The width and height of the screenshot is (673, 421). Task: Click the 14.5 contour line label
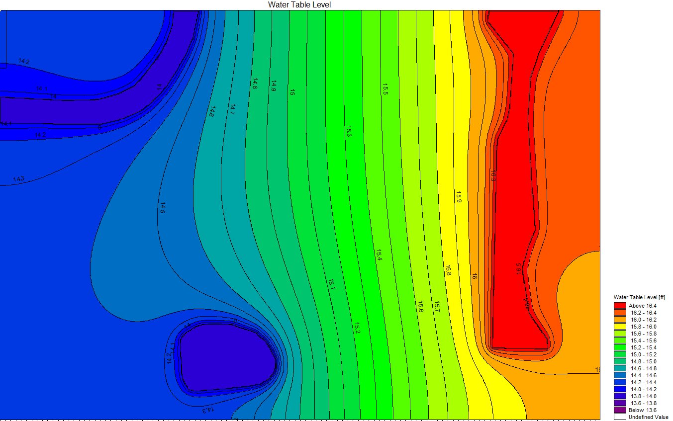[162, 208]
